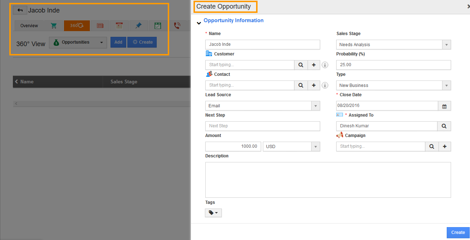Switch to the Overview tab
This screenshot has height=240, width=470.
[29, 26]
